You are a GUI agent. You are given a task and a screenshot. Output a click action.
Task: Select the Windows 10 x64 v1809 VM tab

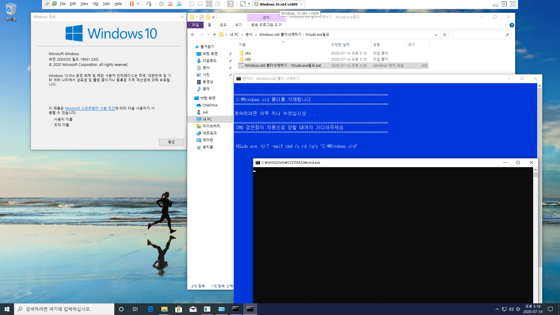[279, 4]
